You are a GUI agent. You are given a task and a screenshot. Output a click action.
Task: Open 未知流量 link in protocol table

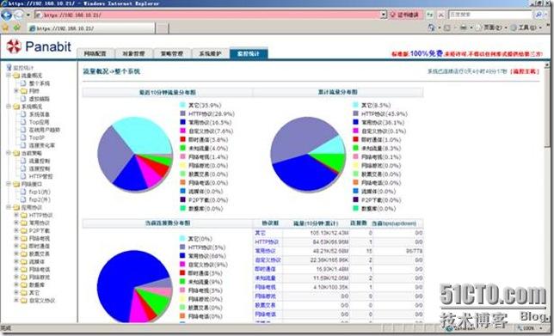[265, 278]
